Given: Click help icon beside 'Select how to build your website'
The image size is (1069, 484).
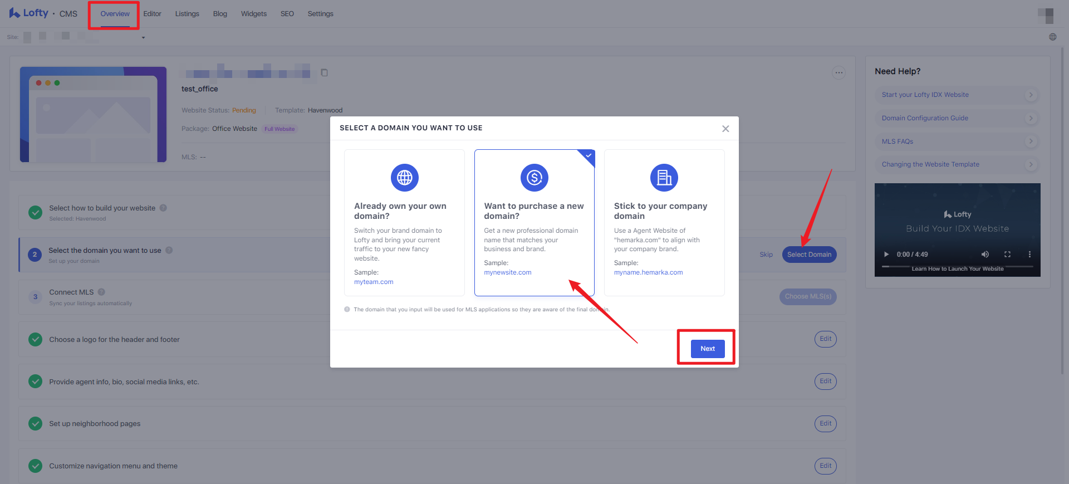Looking at the screenshot, I should click(x=163, y=208).
